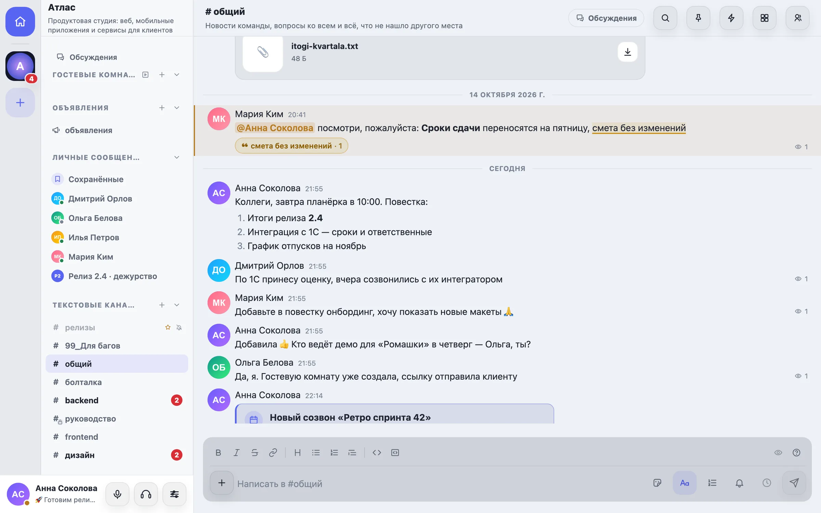Insert code block icon in editor toolbar
Viewport: 821px width, 513px height.
395,452
